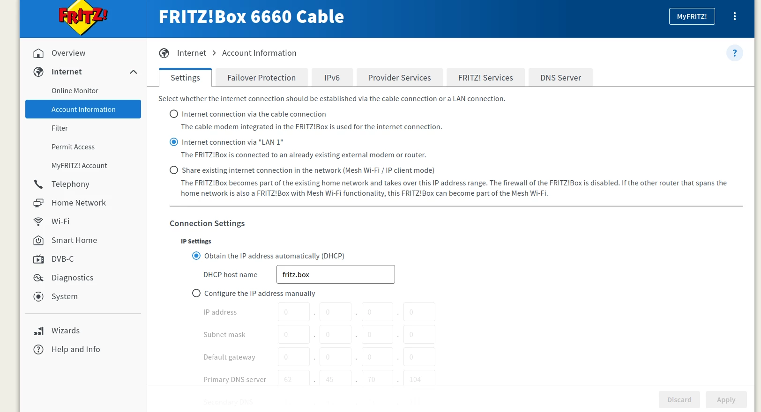
Task: Switch to the Provider Services tab
Action: (x=400, y=78)
